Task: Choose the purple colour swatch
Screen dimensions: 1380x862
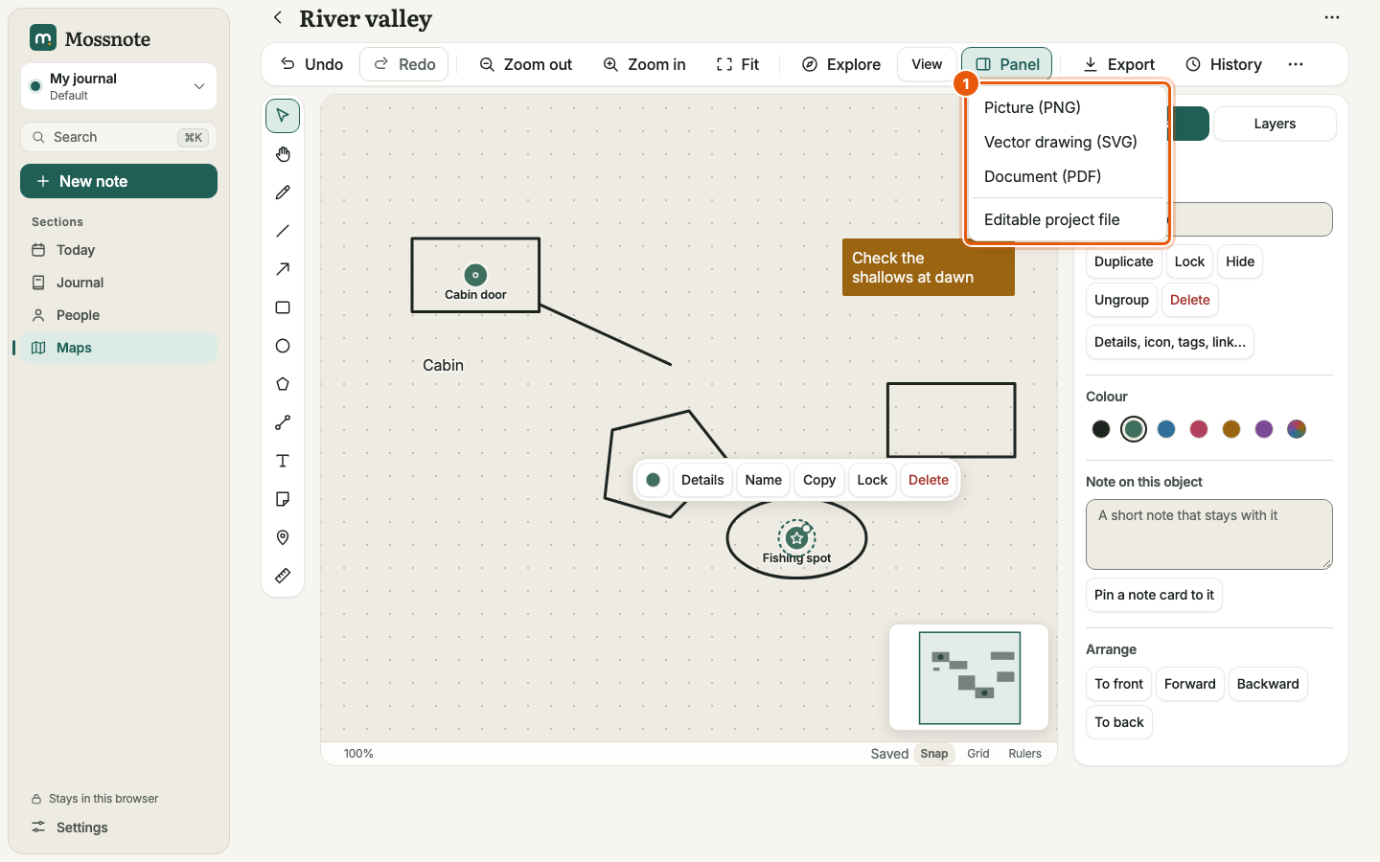Action: click(x=1264, y=429)
